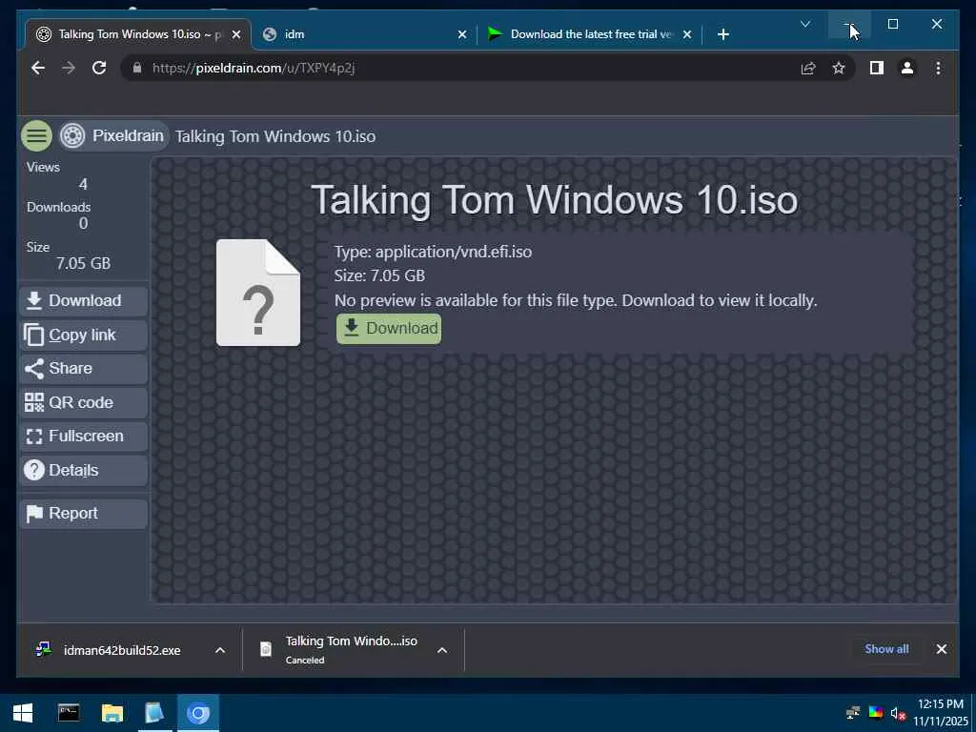The image size is (976, 732).
Task: Click the Chrome taskbar icon
Action: [198, 713]
